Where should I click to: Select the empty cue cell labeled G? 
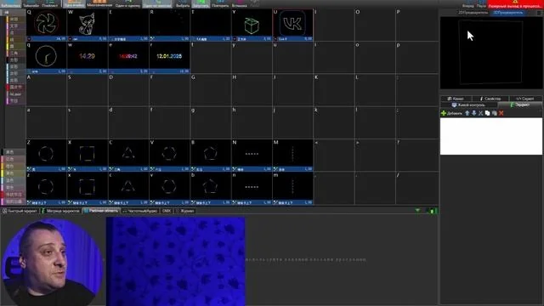210,90
